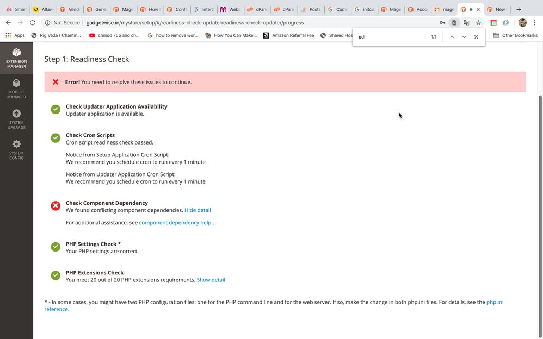
Task: Click green check beside PHP Extensions Check
Action: (x=55, y=275)
